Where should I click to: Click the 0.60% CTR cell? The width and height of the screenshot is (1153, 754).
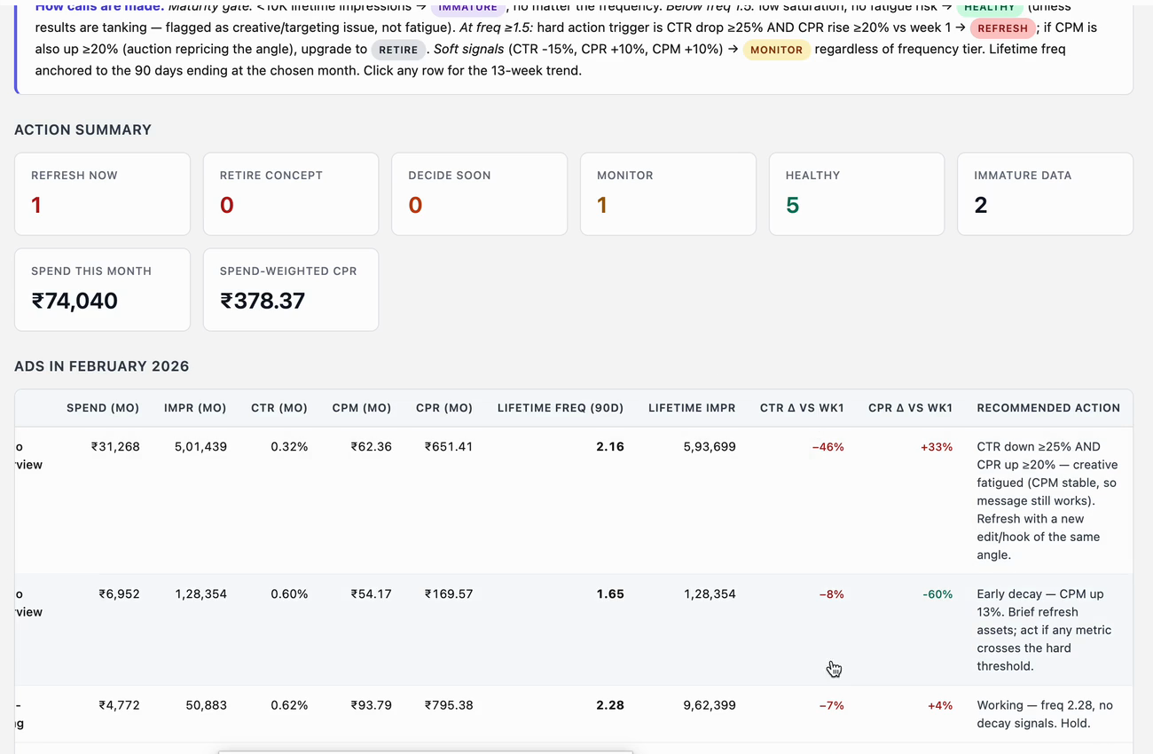(289, 593)
